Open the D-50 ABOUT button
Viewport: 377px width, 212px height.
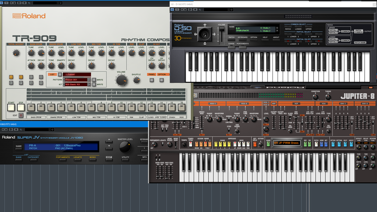(x=276, y=40)
